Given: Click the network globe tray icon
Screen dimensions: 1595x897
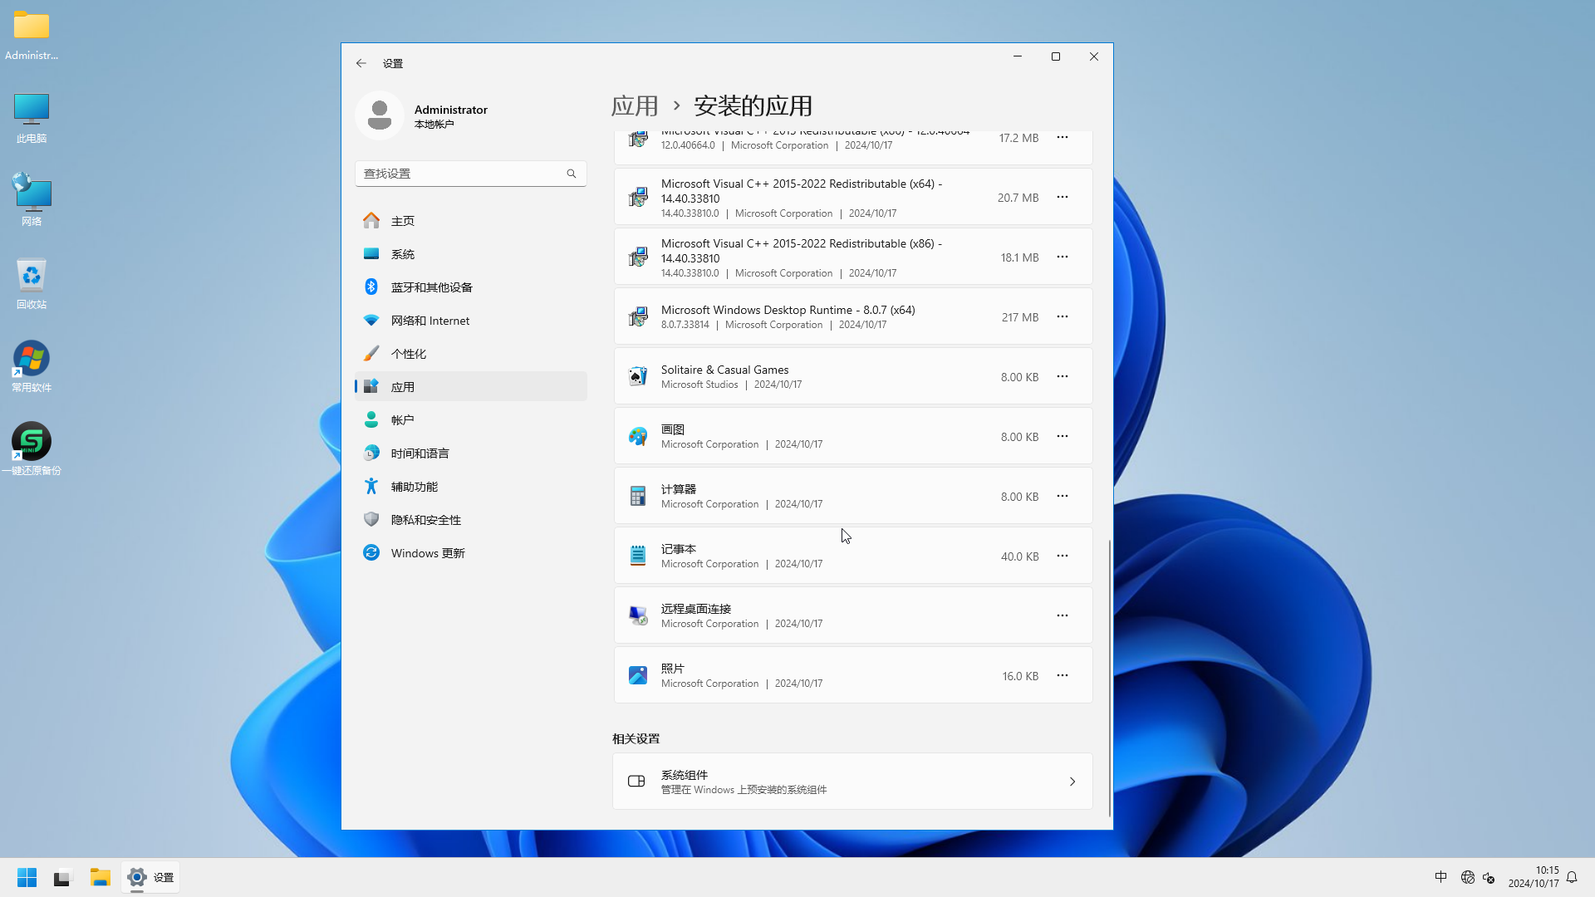Looking at the screenshot, I should click(x=1468, y=877).
